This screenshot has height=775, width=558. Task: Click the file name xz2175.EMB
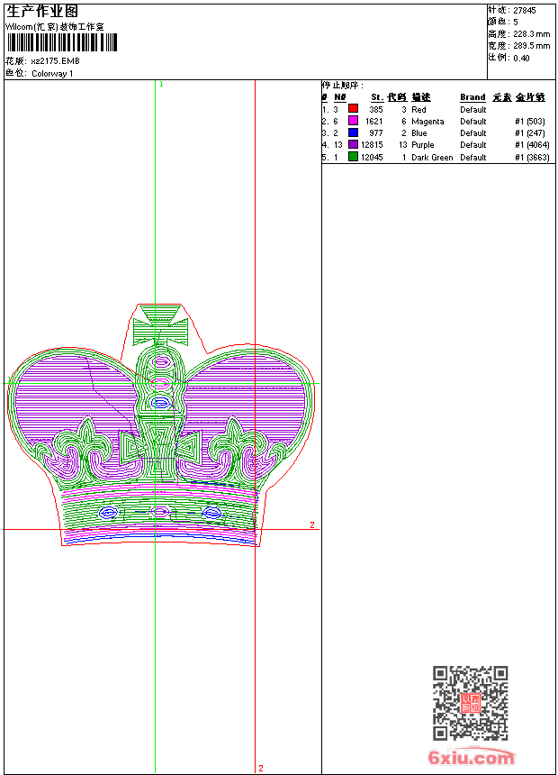[57, 61]
